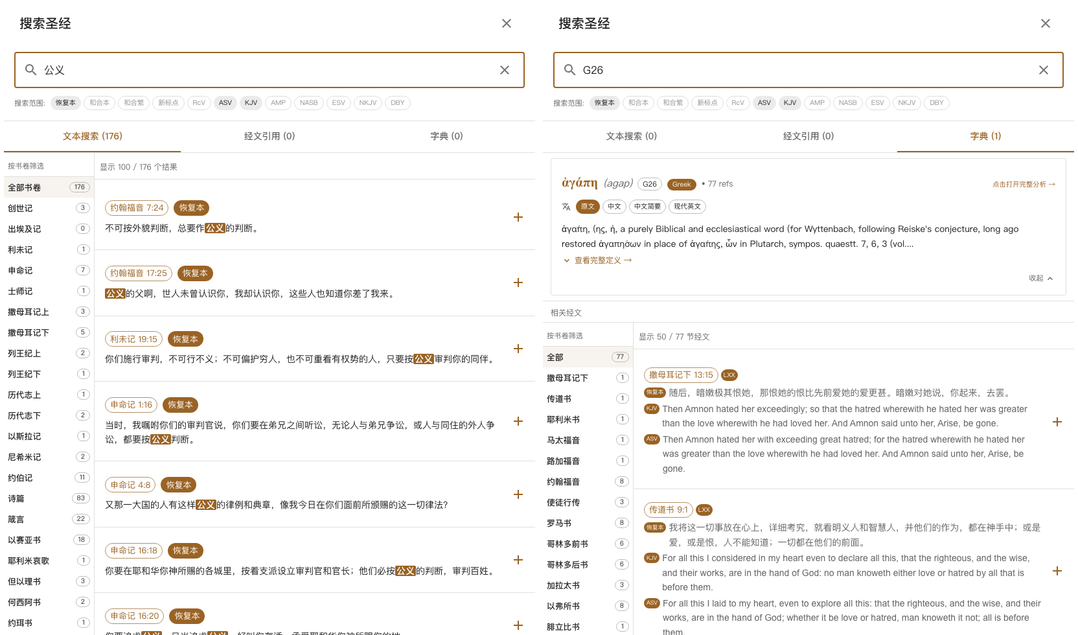Open 字典 (0) tab in left panel
The height and width of the screenshot is (635, 1078).
coord(447,136)
